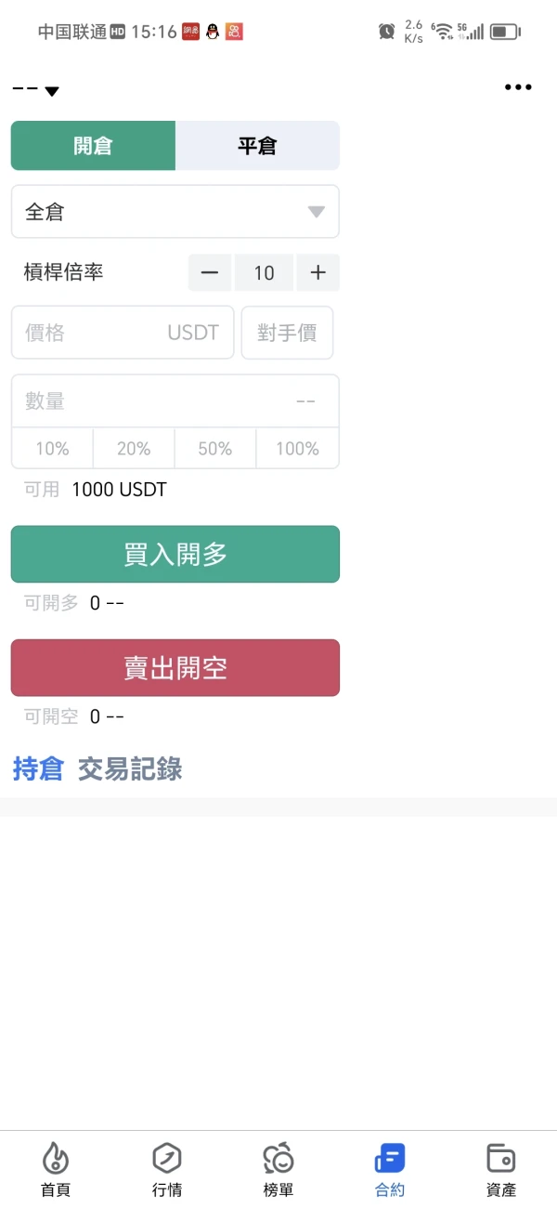Screen dimensions: 557x1208
Task: Switch to 平倉 close position mode
Action: [257, 146]
